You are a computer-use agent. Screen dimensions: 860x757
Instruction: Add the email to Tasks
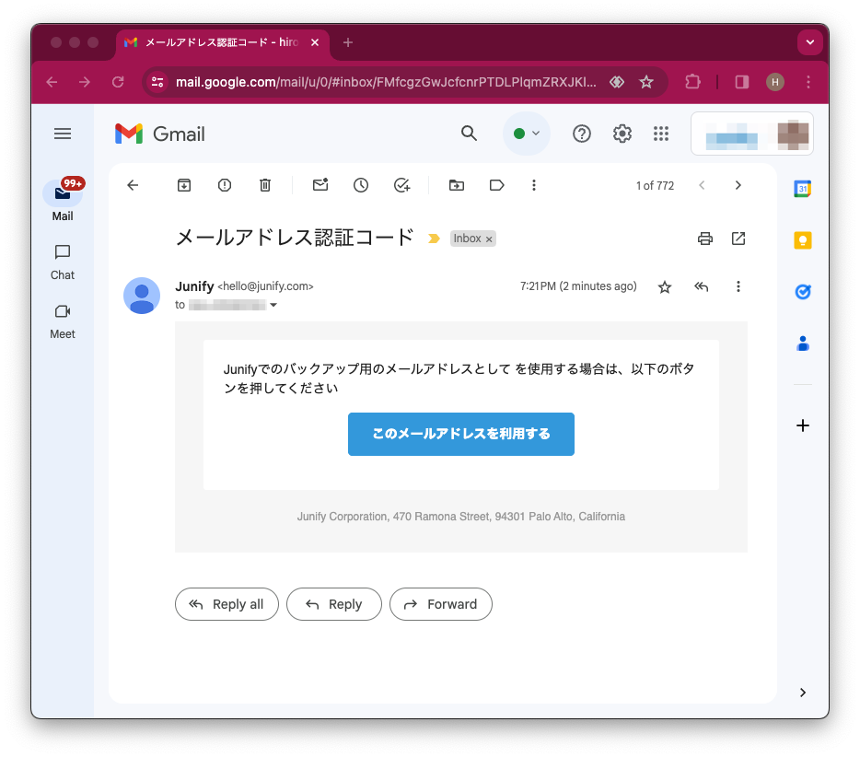(401, 185)
